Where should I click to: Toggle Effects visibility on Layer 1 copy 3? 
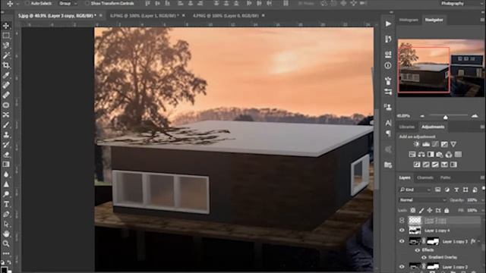417,250
